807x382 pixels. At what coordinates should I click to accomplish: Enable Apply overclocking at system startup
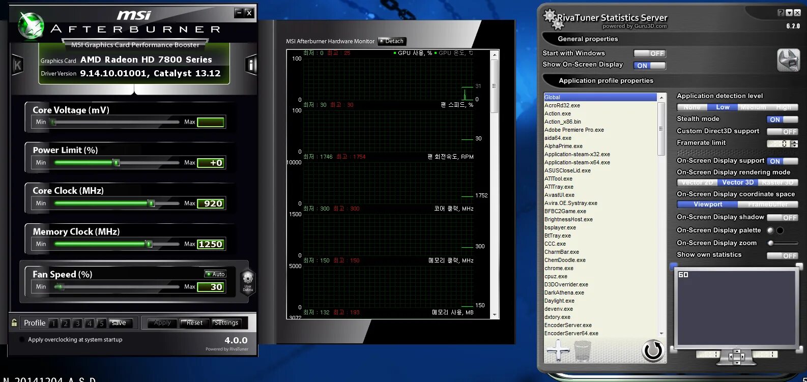click(x=21, y=339)
